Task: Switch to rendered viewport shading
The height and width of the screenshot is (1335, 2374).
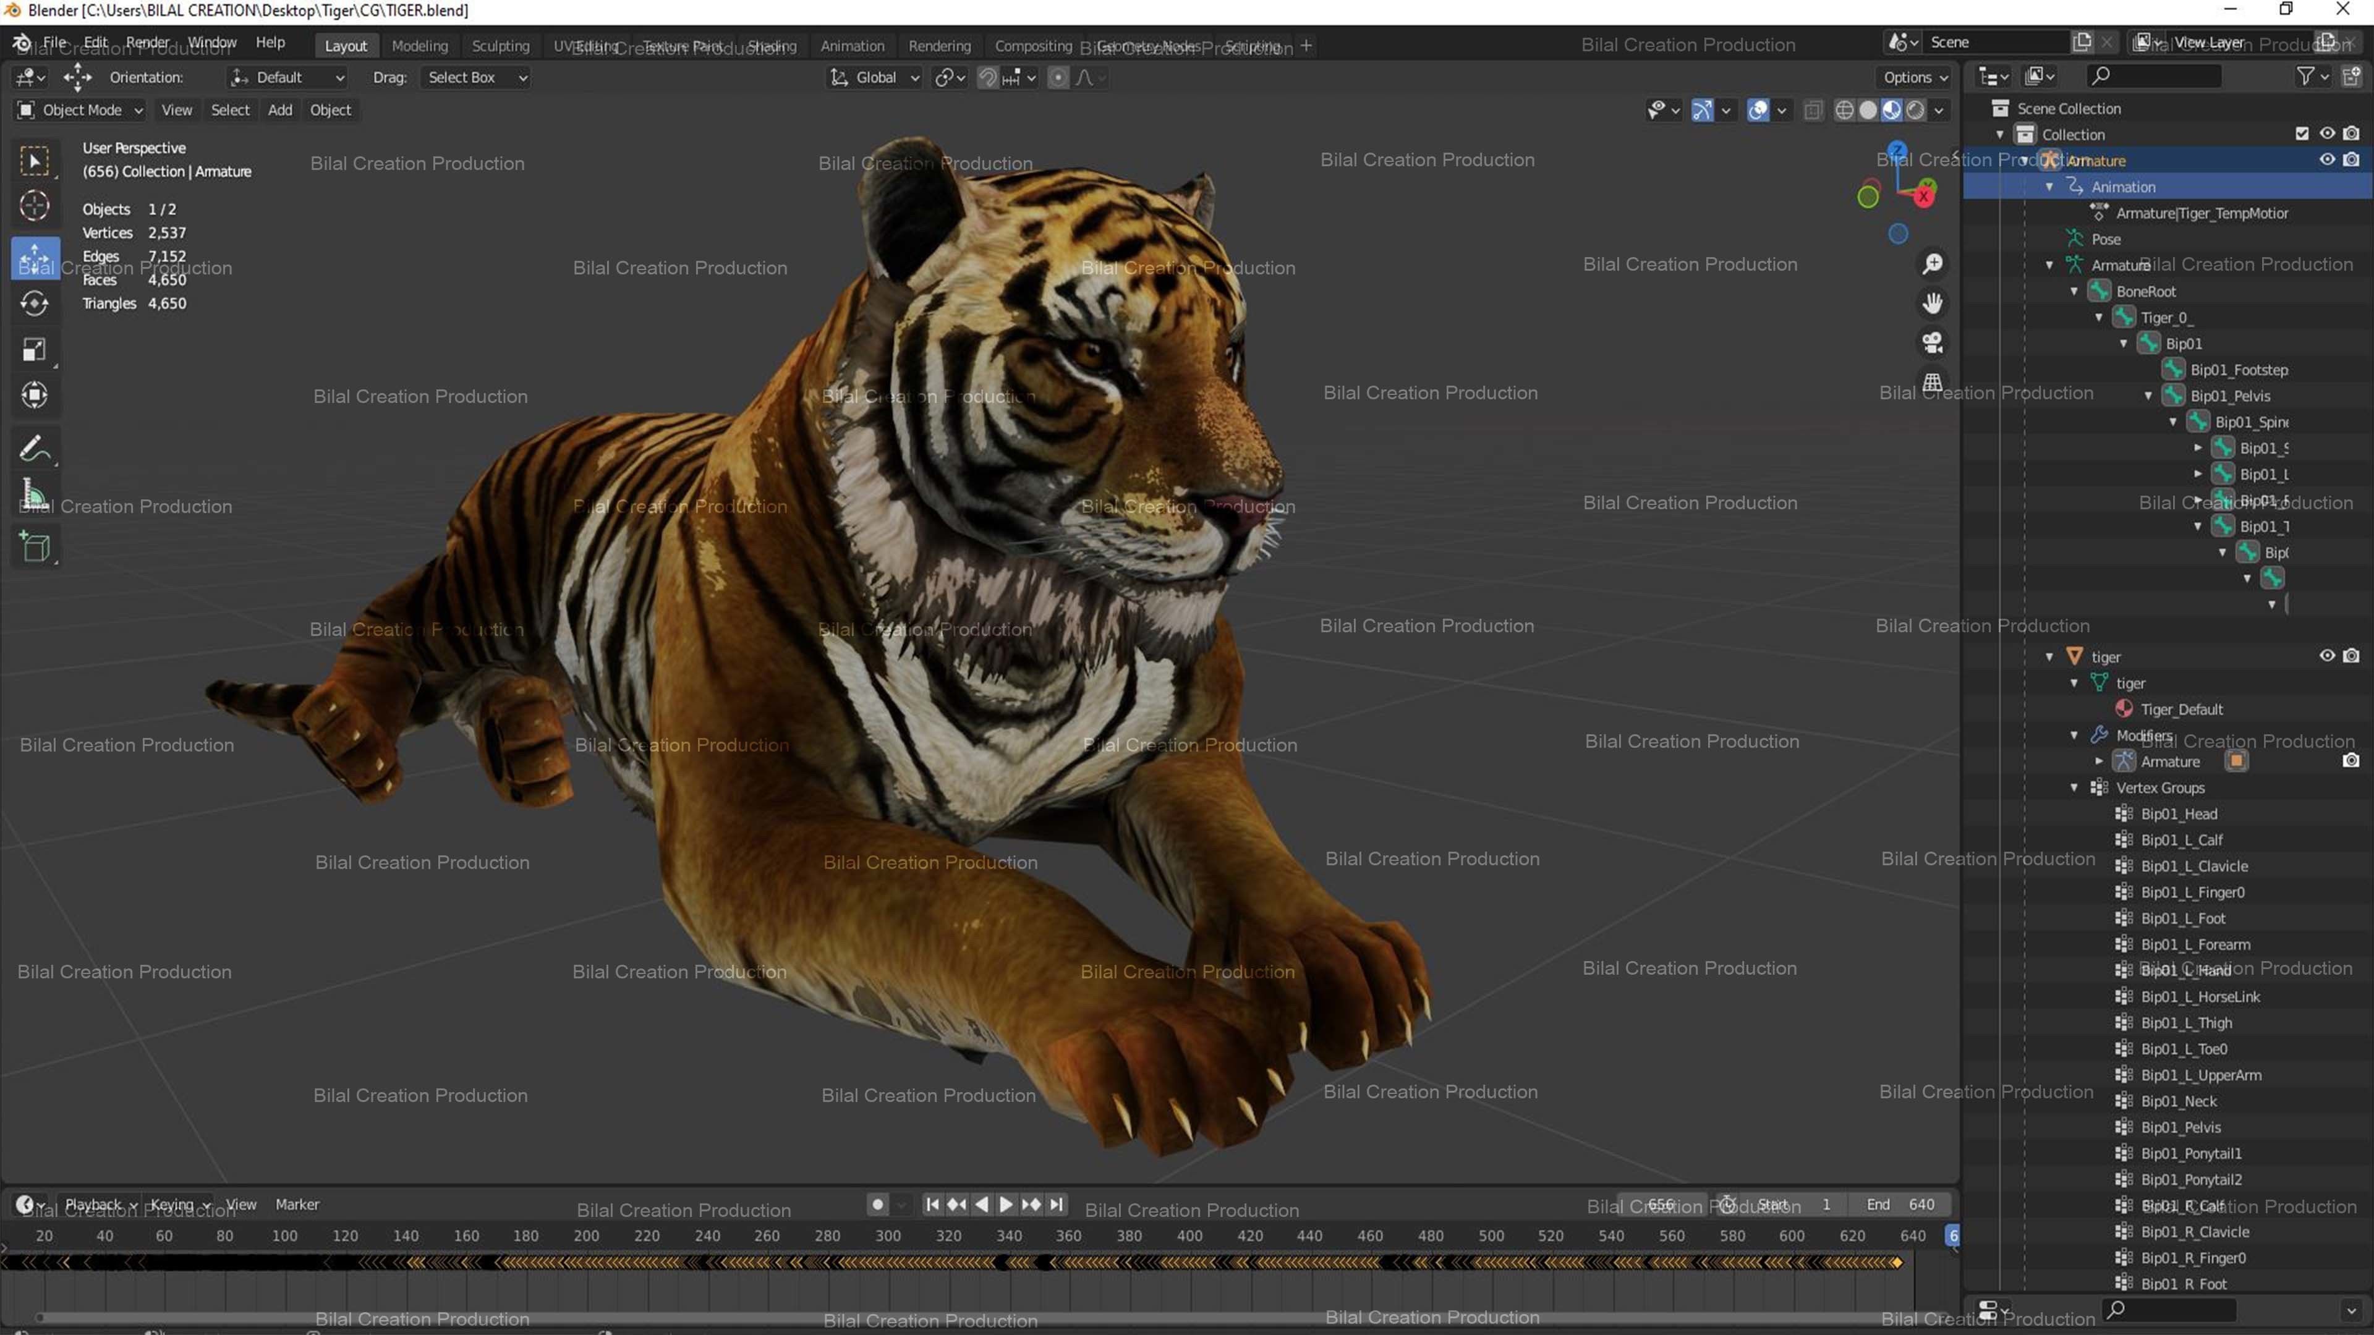Action: coord(1915,111)
